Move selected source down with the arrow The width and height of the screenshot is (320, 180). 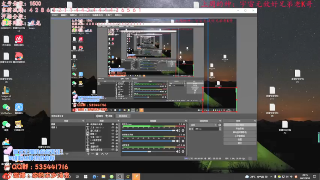pyautogui.click(x=106, y=154)
